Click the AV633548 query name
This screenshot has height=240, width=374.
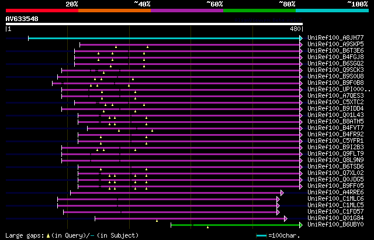pyautogui.click(x=22, y=19)
